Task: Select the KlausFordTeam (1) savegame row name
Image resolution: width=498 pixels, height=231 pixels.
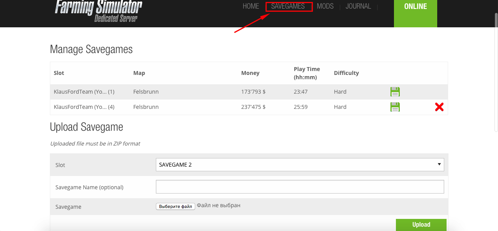Action: [84, 92]
